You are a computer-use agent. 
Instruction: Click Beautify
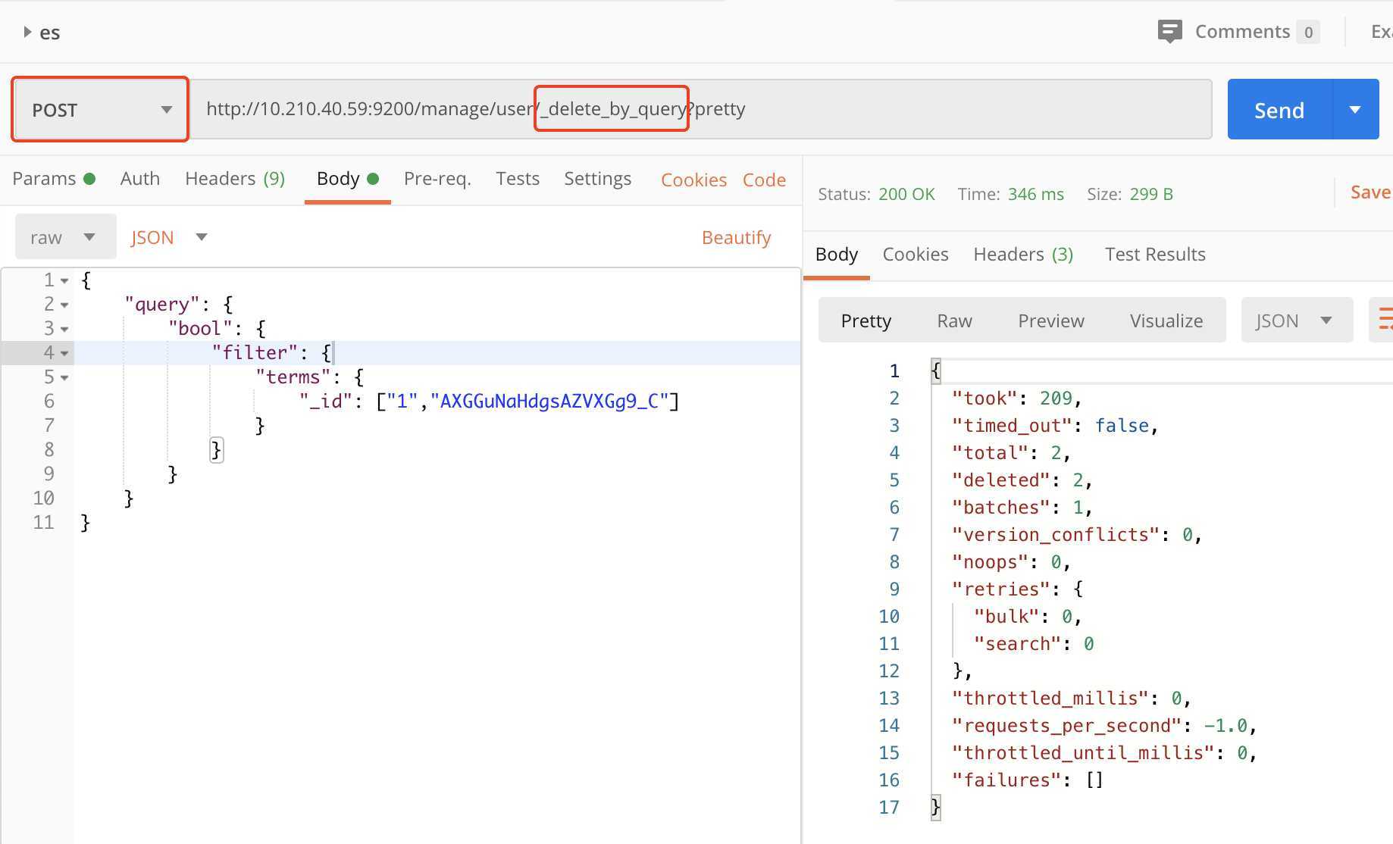[x=736, y=238]
